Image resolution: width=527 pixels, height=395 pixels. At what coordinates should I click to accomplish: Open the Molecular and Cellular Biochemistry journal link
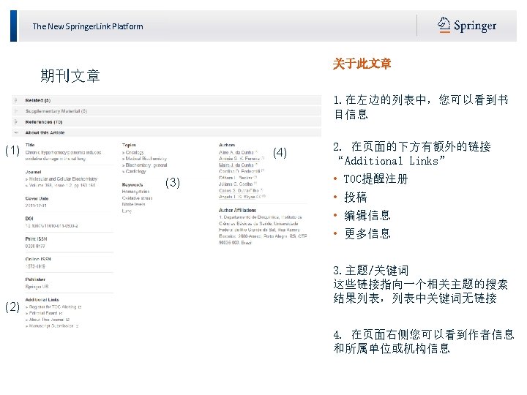click(61, 178)
